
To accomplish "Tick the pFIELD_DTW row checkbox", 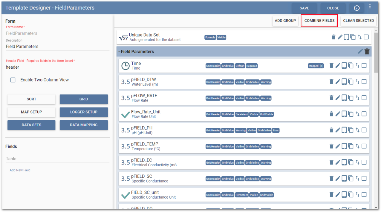I will [x=364, y=82].
